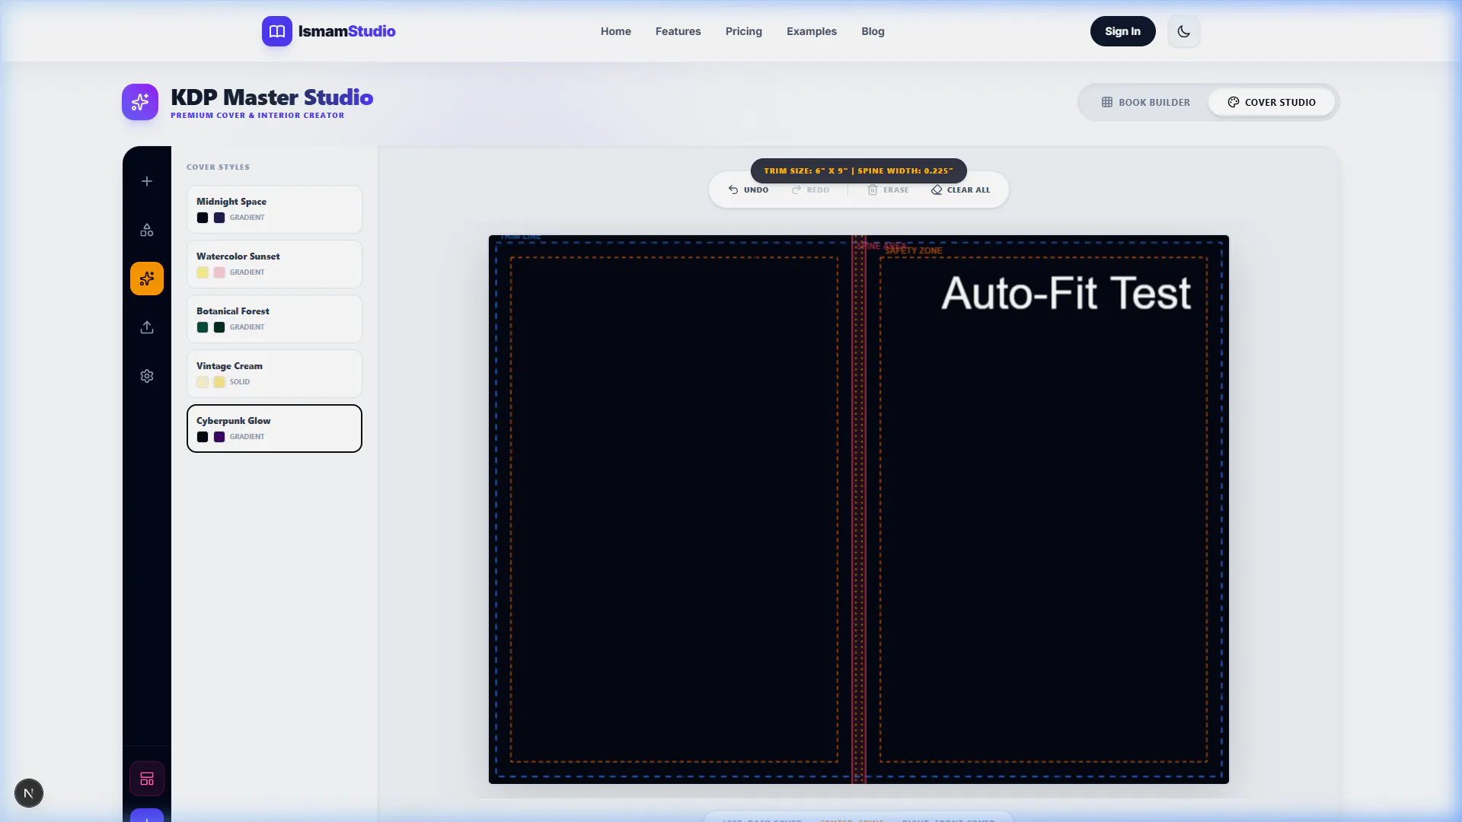Screen dimensions: 1462x822
Task: Click the purple Cyberpunk Glow swatch
Action: tap(219, 437)
